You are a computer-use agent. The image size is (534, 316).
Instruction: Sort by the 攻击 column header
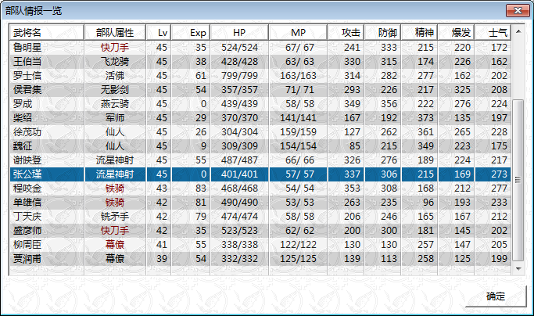click(346, 32)
